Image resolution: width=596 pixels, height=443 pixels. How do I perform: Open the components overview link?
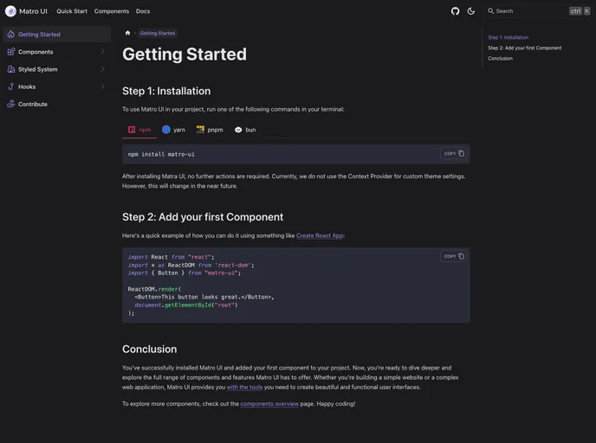tap(269, 404)
